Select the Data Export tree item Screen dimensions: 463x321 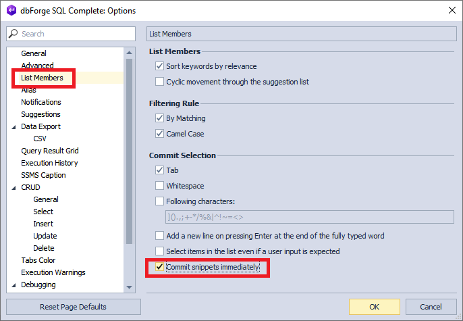[40, 126]
